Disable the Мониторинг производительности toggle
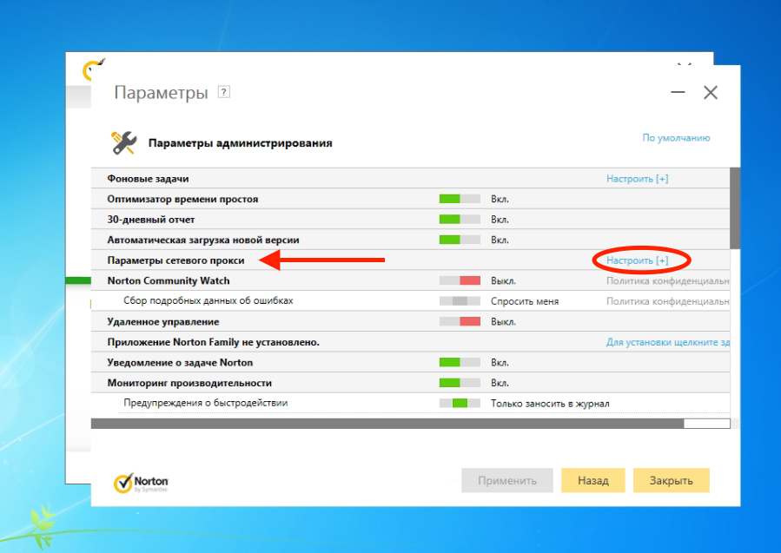 click(460, 383)
